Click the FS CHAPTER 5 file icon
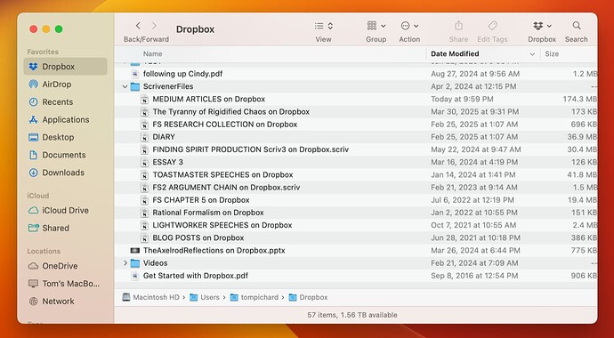The height and width of the screenshot is (338, 614). [144, 200]
